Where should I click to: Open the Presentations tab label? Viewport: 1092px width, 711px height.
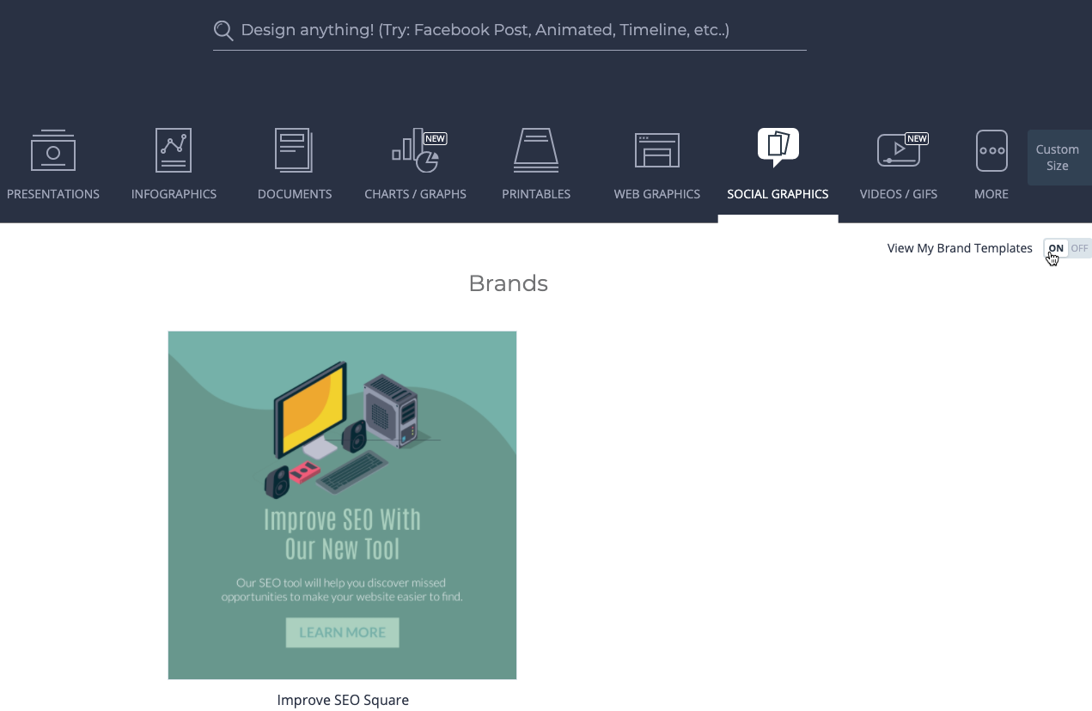[x=53, y=194]
